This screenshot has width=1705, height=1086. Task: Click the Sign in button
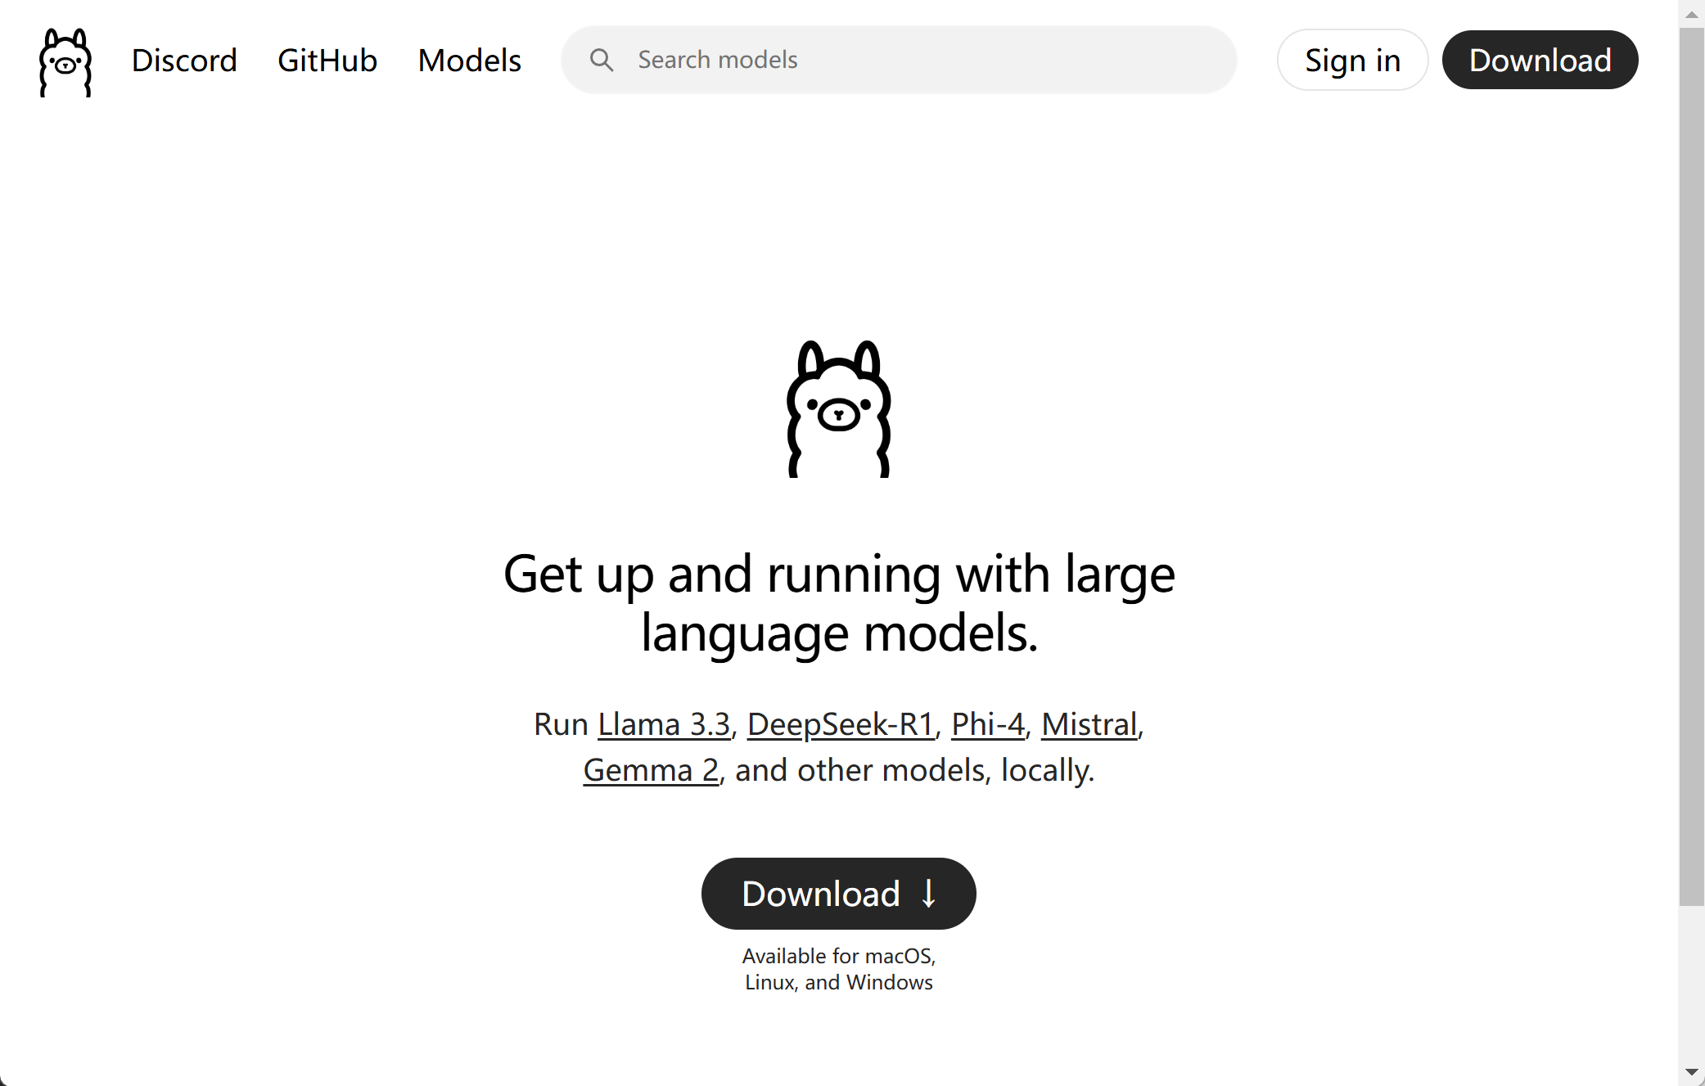(x=1352, y=60)
